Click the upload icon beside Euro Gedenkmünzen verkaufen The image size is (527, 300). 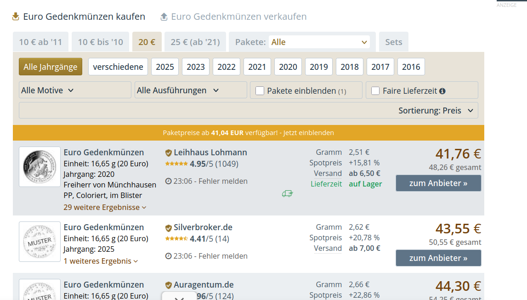point(164,17)
